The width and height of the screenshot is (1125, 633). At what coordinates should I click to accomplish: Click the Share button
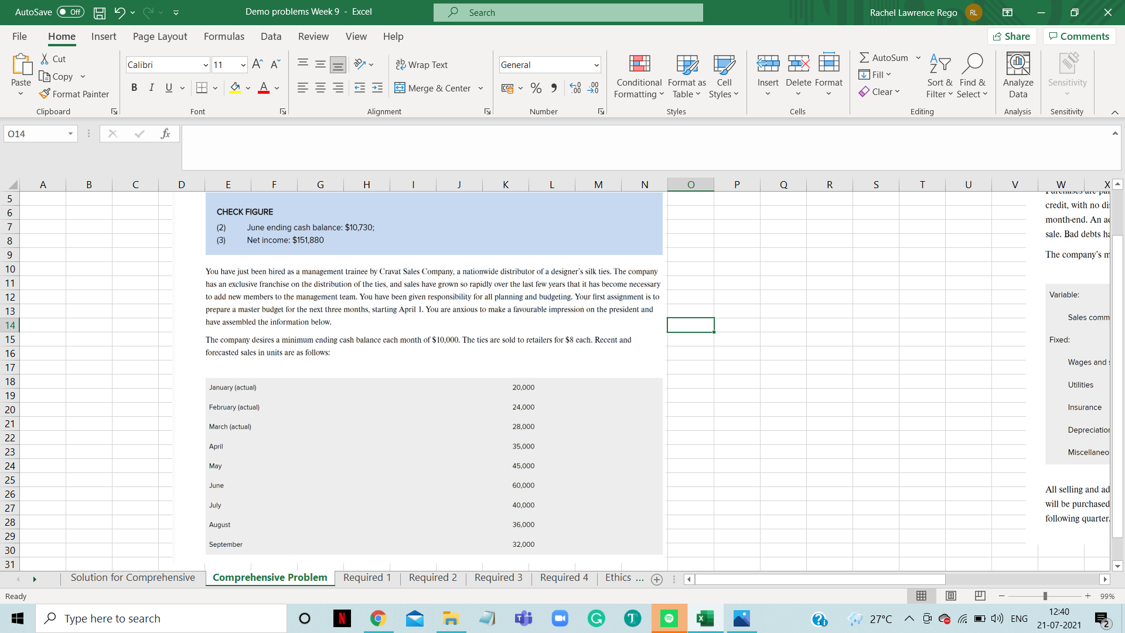point(1012,36)
